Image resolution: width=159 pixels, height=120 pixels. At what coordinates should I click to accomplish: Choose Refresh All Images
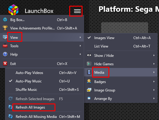[x=30, y=107]
